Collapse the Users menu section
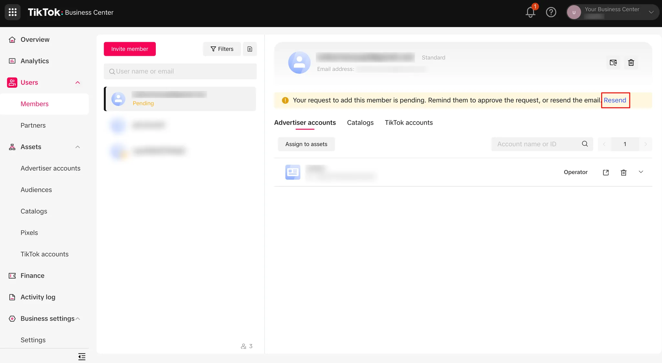662x363 pixels. [78, 83]
